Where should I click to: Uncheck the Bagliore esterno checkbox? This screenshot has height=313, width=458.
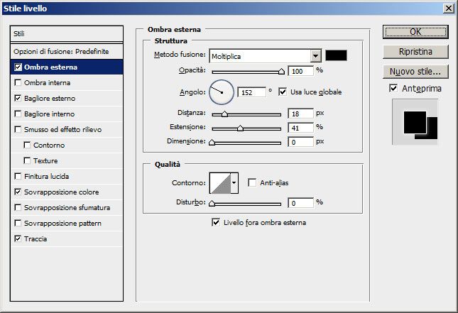[18, 98]
